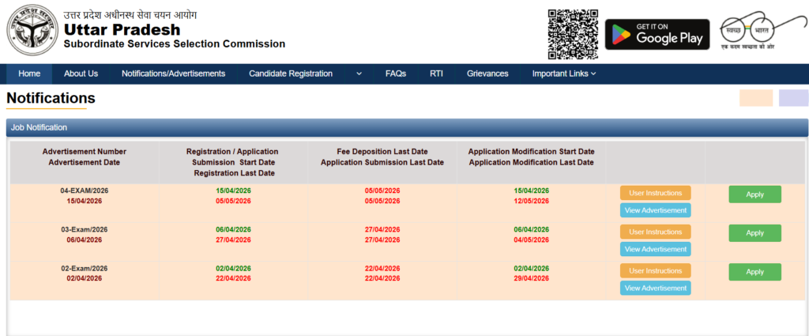Click the lavender color box near the heading
The height and width of the screenshot is (336, 809).
point(793,98)
